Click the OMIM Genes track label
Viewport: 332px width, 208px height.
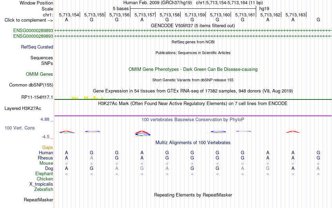click(39, 74)
